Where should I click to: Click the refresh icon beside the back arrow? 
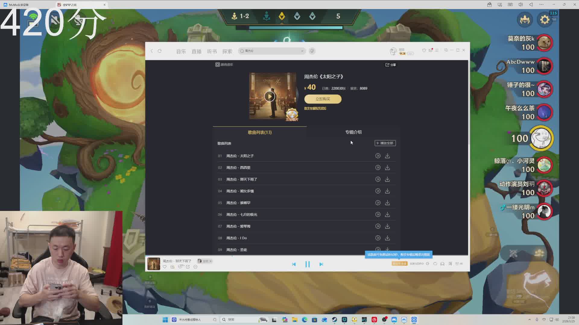[160, 51]
